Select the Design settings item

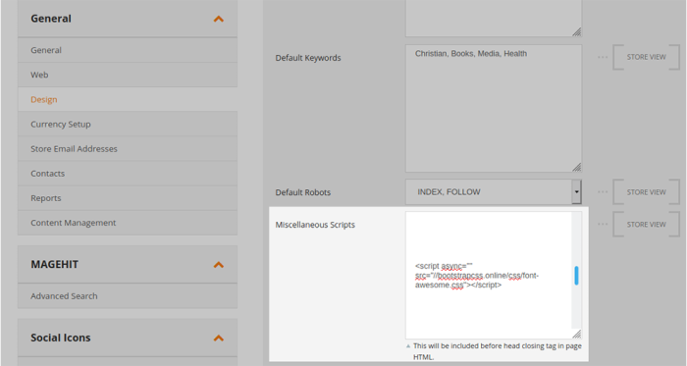128,99
